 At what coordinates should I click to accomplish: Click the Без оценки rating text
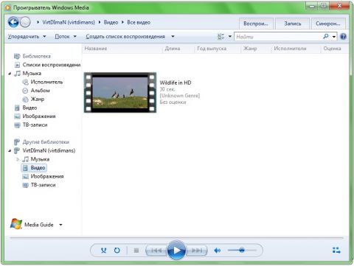click(x=173, y=102)
